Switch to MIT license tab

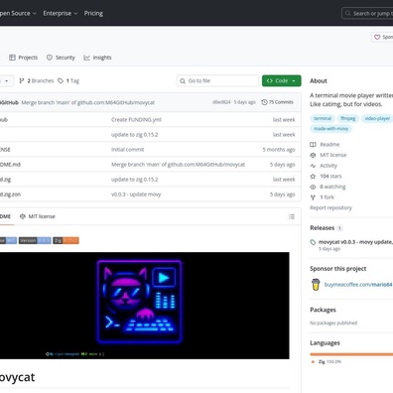[37, 216]
